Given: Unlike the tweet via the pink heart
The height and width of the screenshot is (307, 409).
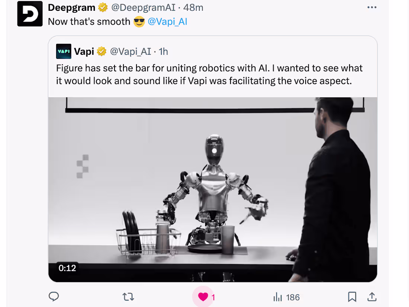Looking at the screenshot, I should click(203, 297).
